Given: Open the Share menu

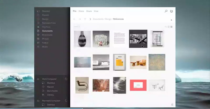Looking at the screenshot, I should [x=89, y=11].
